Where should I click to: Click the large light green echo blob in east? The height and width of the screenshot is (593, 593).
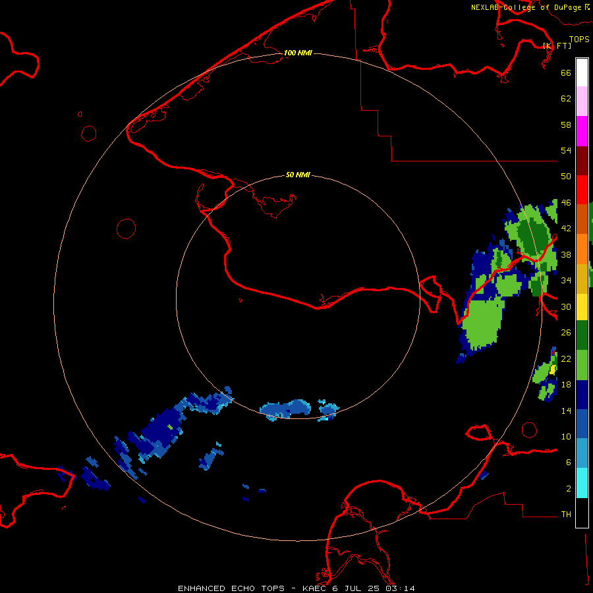click(x=484, y=322)
